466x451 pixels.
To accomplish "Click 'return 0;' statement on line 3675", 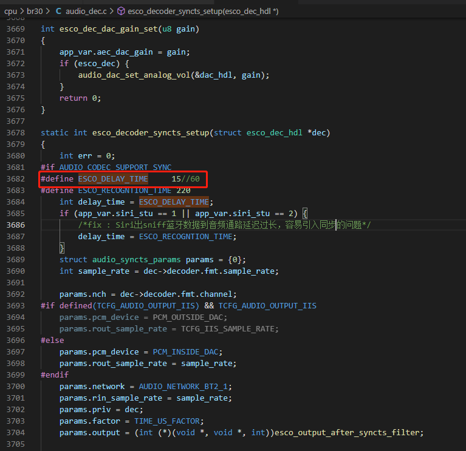I will (x=80, y=98).
